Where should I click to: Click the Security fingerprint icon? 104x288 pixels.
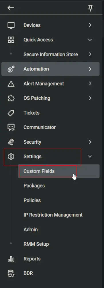pos(11,142)
